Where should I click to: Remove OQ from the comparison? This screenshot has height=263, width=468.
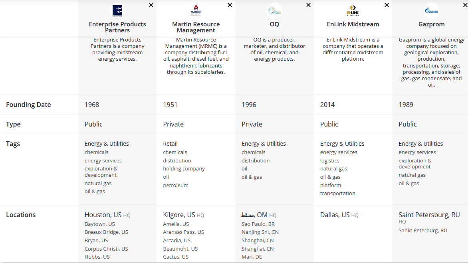[x=308, y=5]
